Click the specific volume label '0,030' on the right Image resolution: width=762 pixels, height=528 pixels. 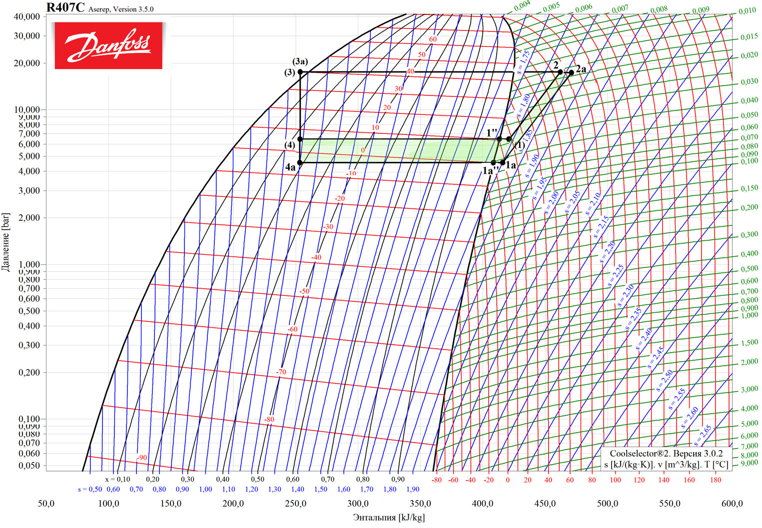click(x=749, y=81)
